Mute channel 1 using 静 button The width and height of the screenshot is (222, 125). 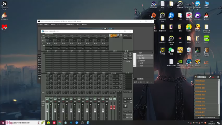[51, 101]
